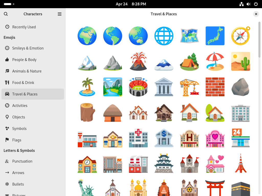Open the Bullets character list
Viewport: 262px width, 196px height.
[33, 184]
